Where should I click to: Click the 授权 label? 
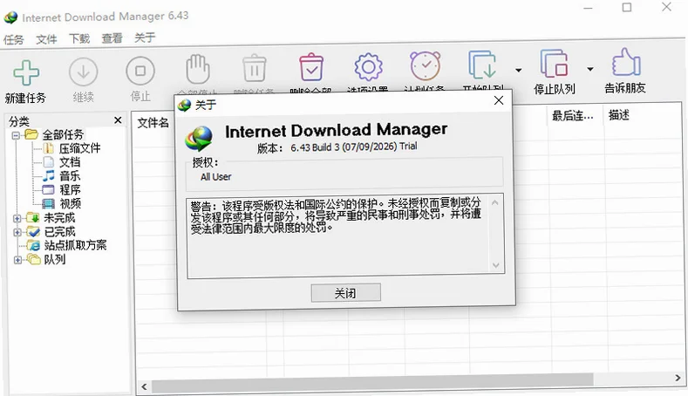(205, 163)
